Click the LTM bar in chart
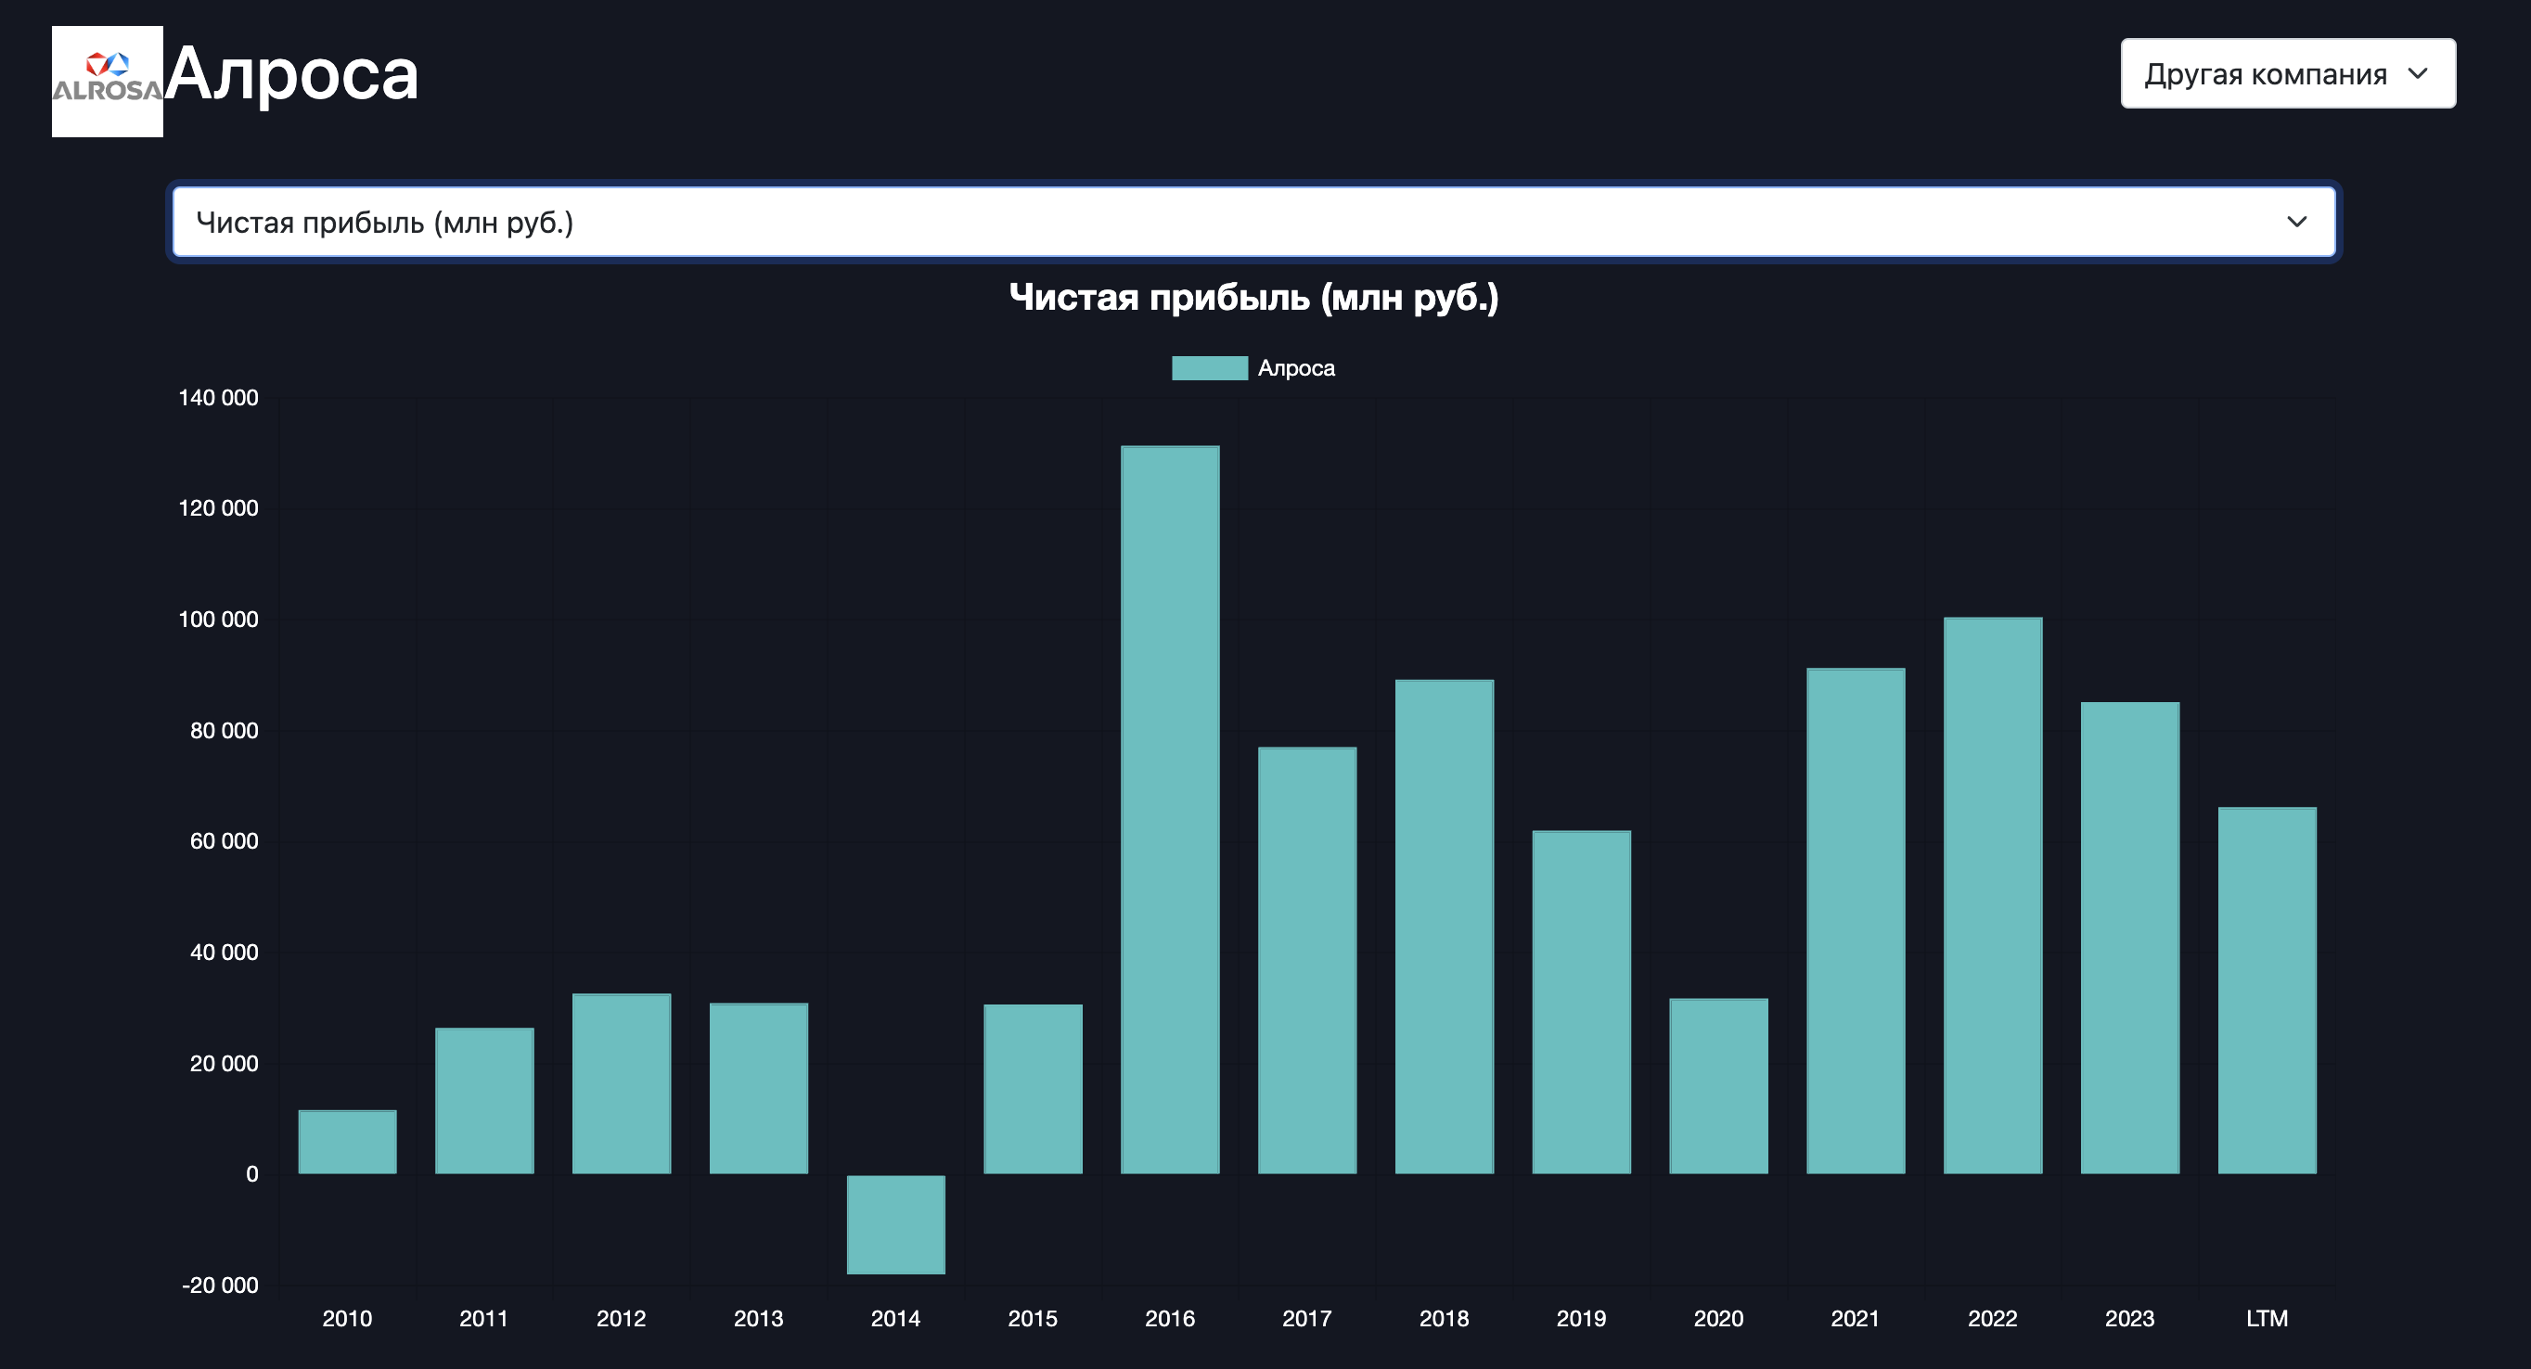Image resolution: width=2531 pixels, height=1369 pixels. pyautogui.click(x=2267, y=991)
